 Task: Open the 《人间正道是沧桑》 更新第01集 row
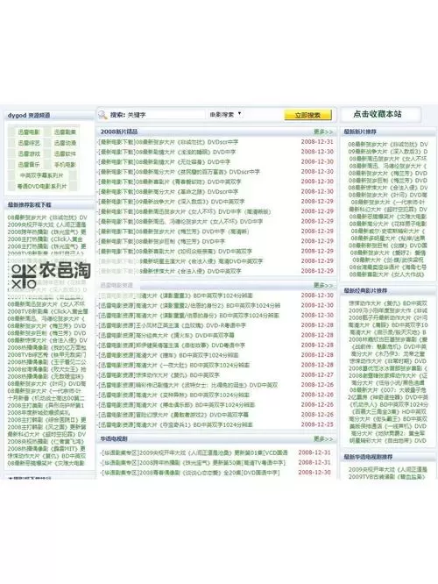[194, 452]
